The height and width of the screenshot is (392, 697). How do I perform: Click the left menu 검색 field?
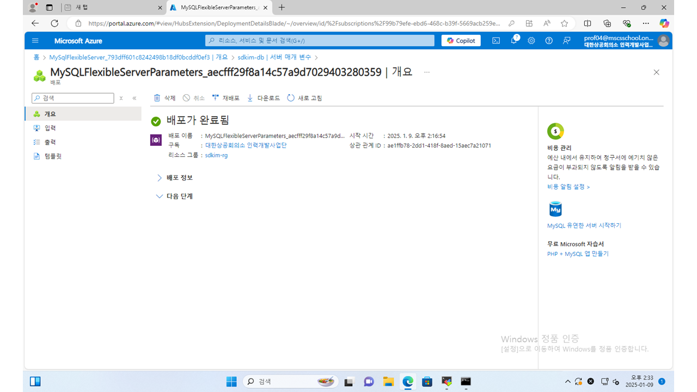73,98
